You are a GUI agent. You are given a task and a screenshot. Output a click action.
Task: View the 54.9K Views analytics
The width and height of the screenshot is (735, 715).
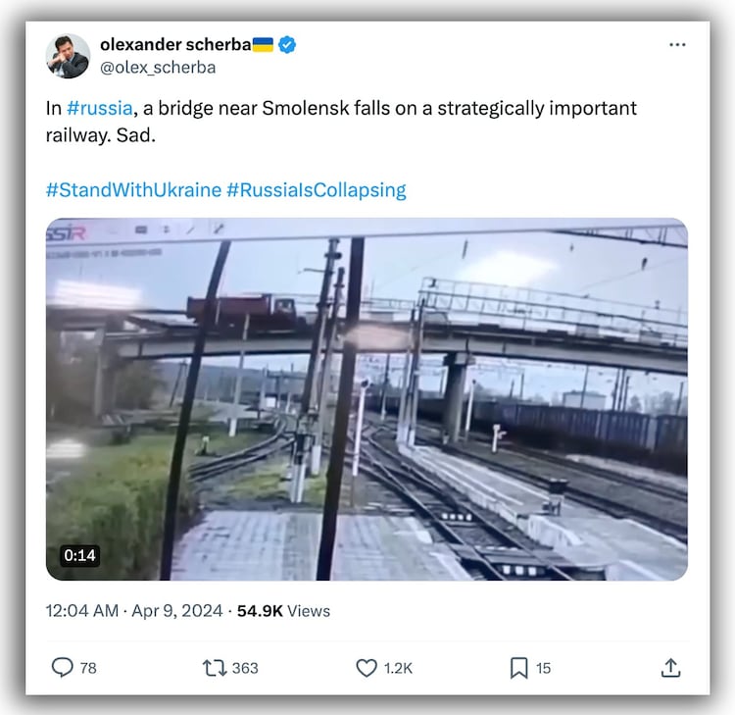click(283, 611)
